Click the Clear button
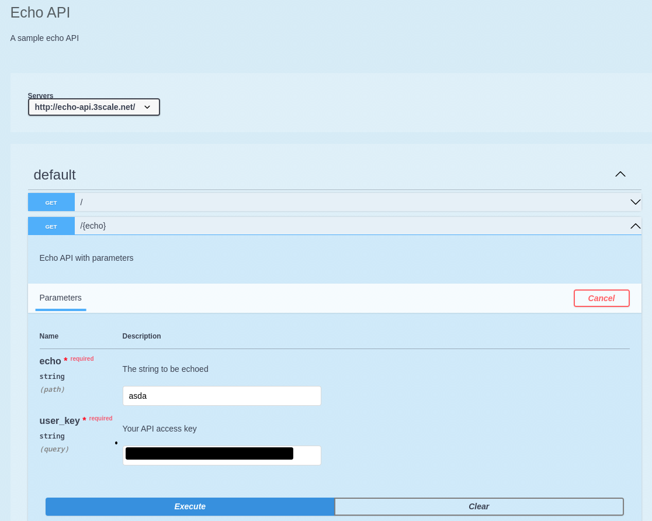 (x=478, y=506)
